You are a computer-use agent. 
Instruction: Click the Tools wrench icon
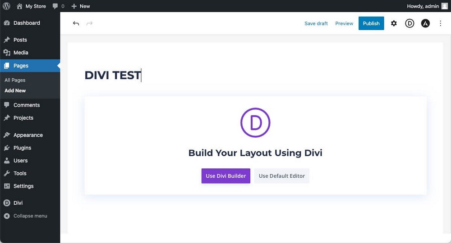(7, 173)
